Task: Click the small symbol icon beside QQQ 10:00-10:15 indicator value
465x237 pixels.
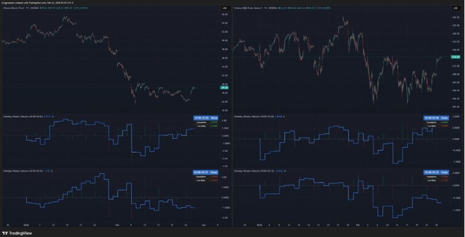Action: (286, 171)
